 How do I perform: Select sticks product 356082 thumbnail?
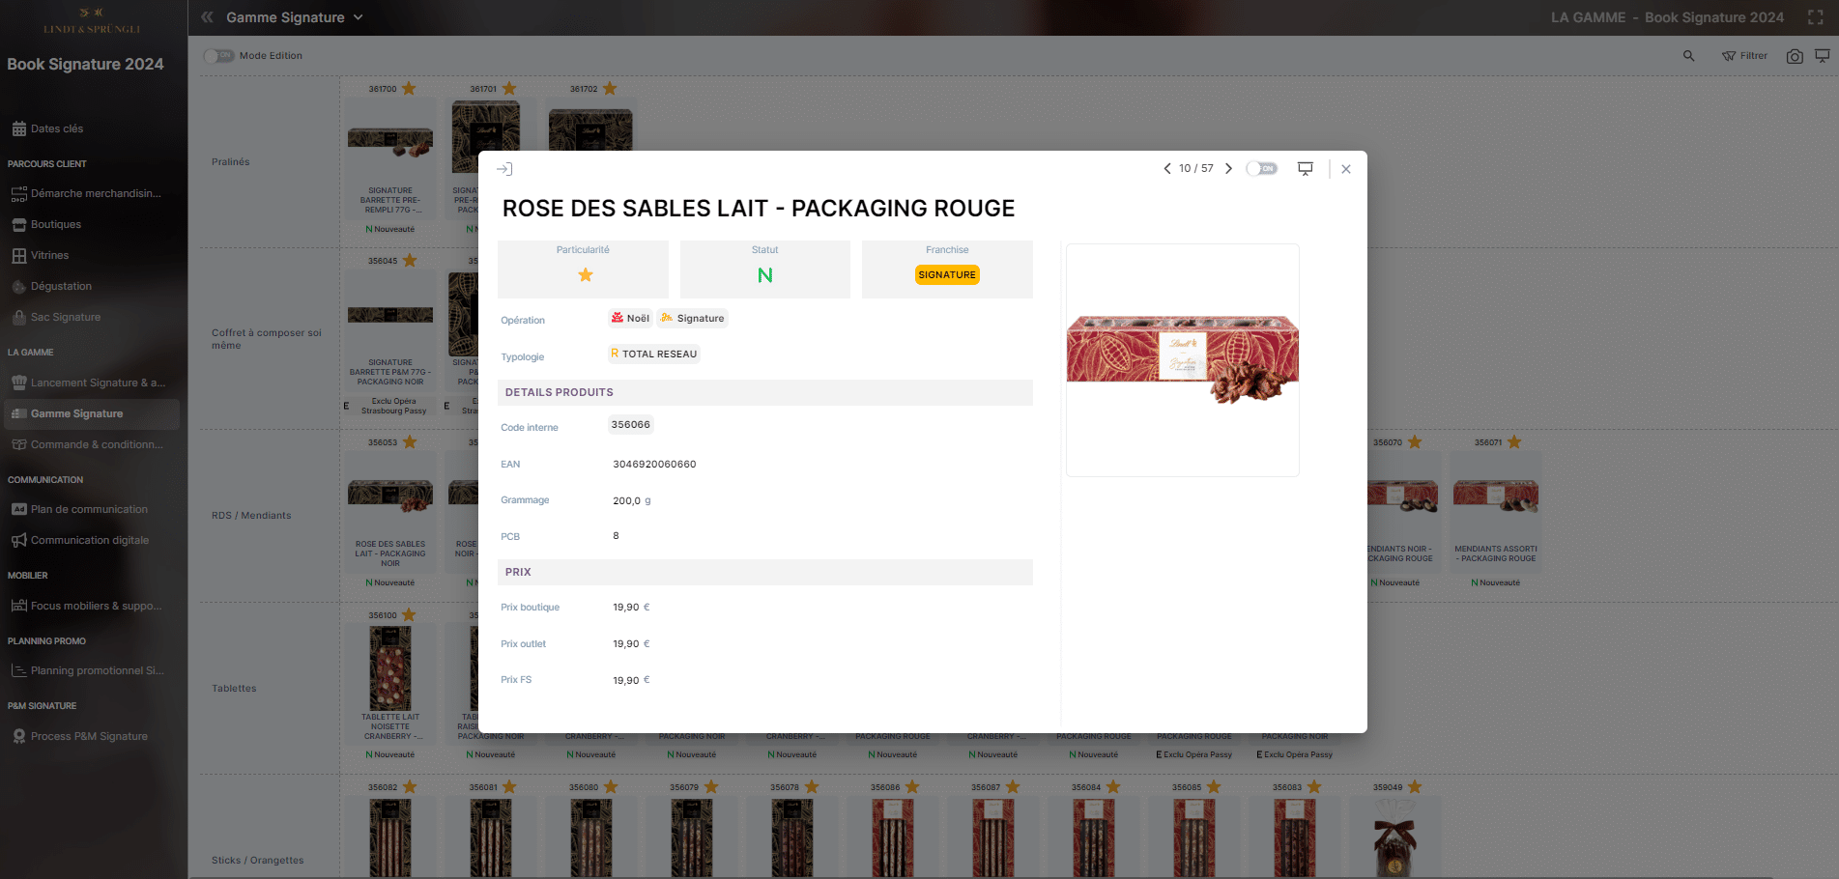coord(390,838)
